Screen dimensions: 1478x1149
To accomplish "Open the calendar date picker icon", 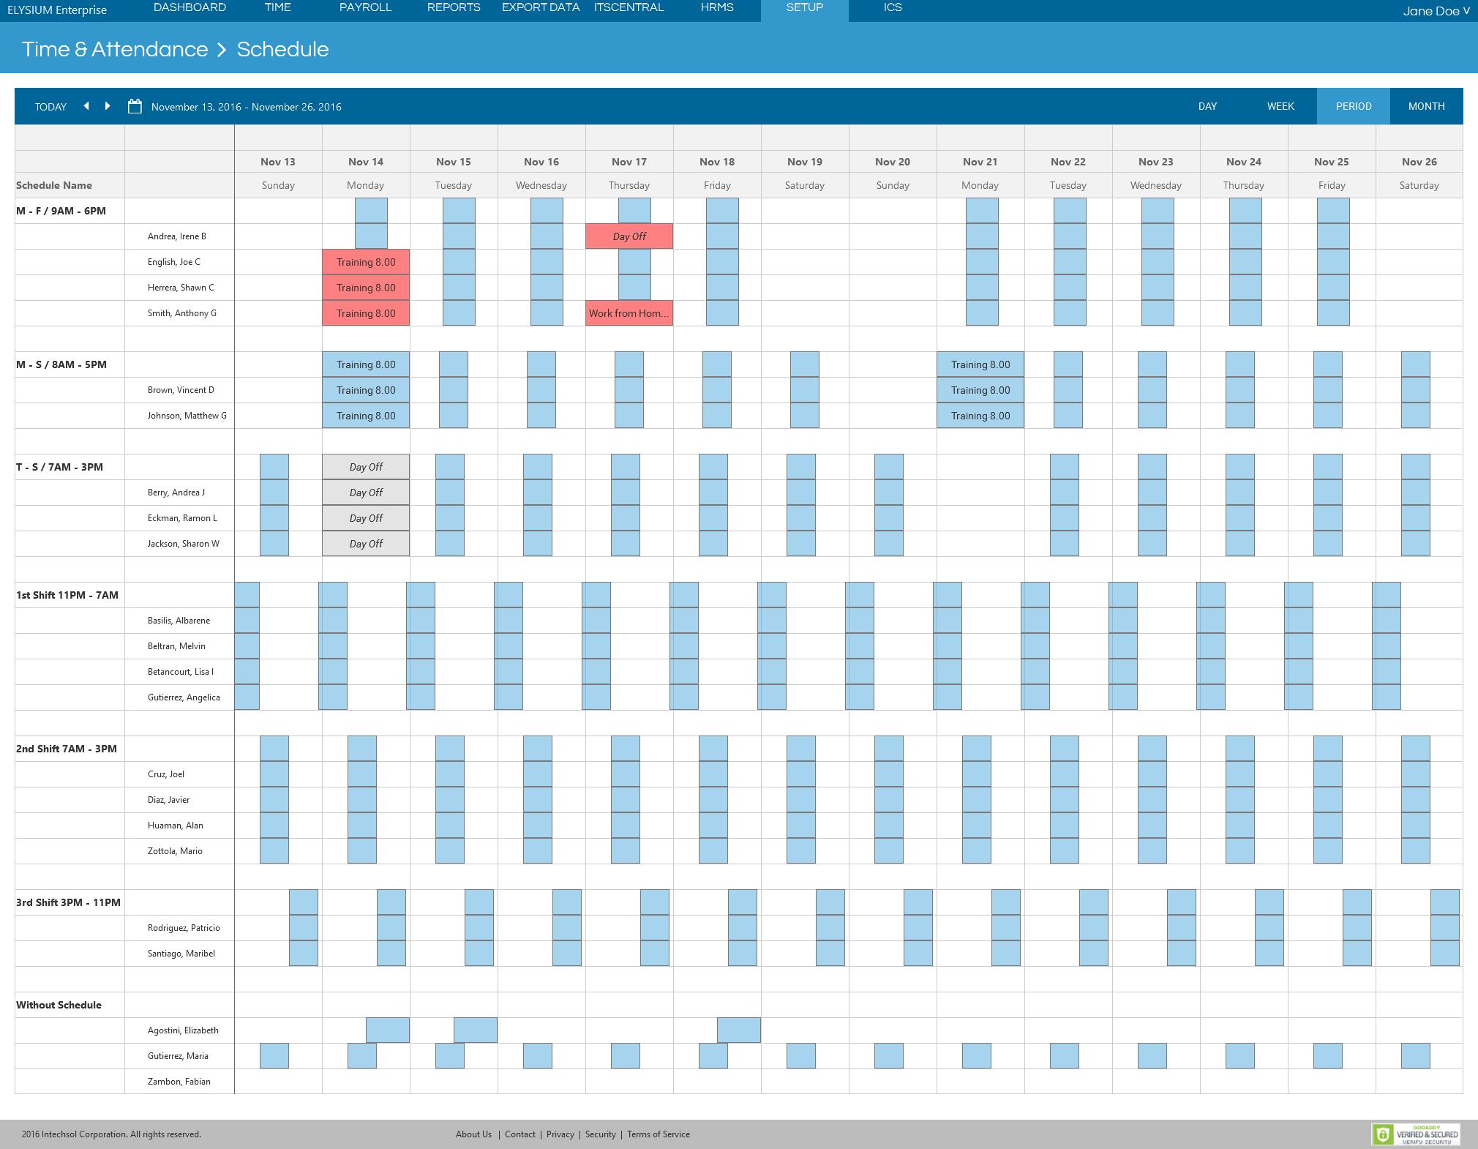I will 135,107.
